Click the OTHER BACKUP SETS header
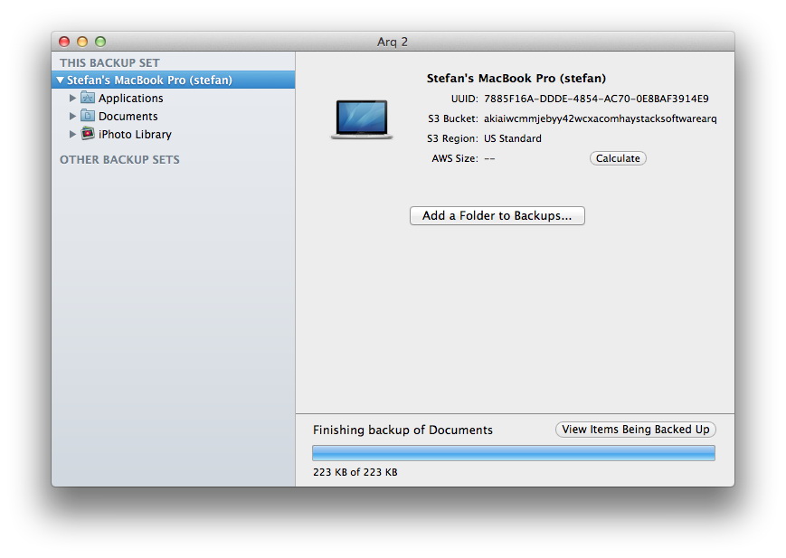This screenshot has height=558, width=786. pos(119,159)
